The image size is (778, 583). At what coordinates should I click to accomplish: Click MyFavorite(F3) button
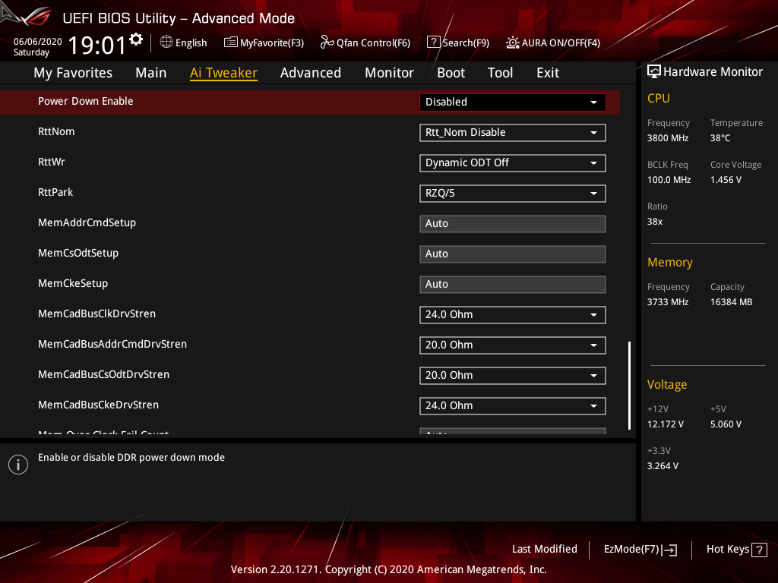pos(264,43)
